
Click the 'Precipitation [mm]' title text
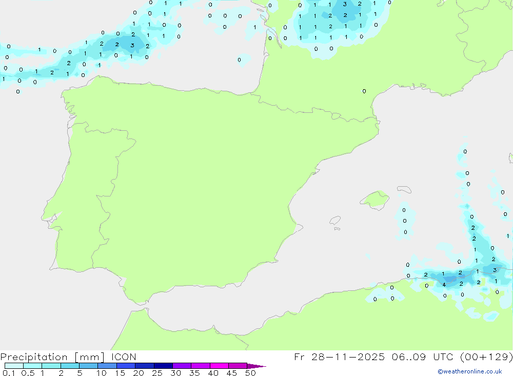click(x=52, y=357)
